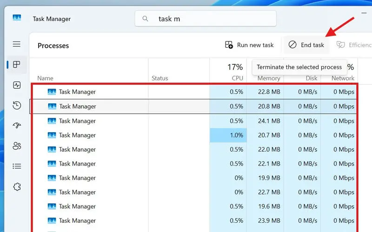
Task: Select Task Manager row using 20.8 MB
Action: tap(194, 106)
